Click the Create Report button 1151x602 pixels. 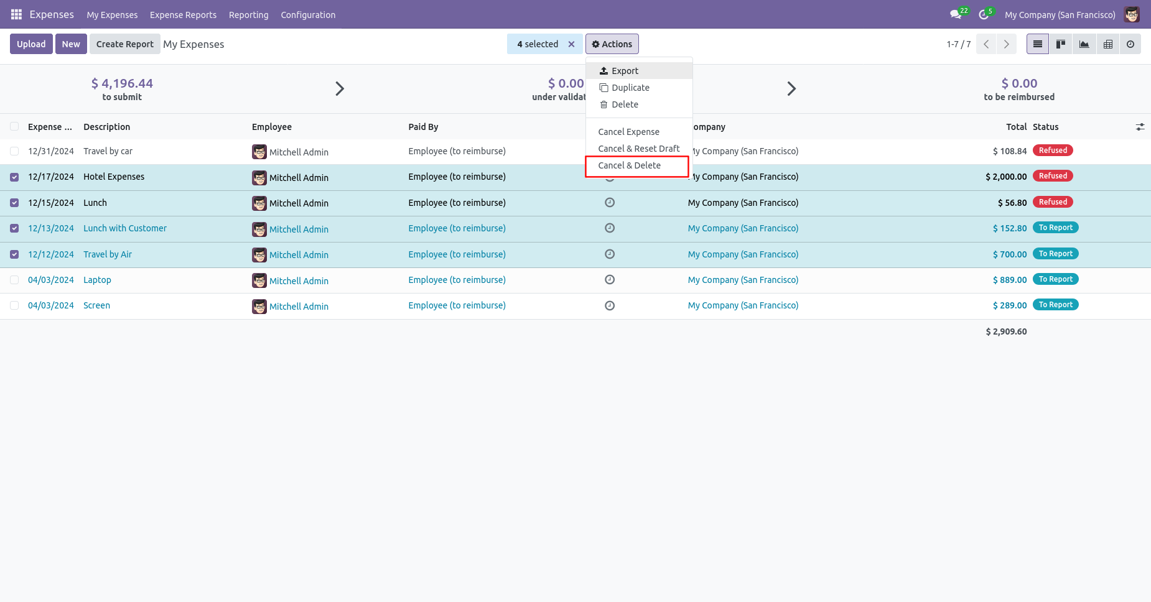(x=124, y=44)
